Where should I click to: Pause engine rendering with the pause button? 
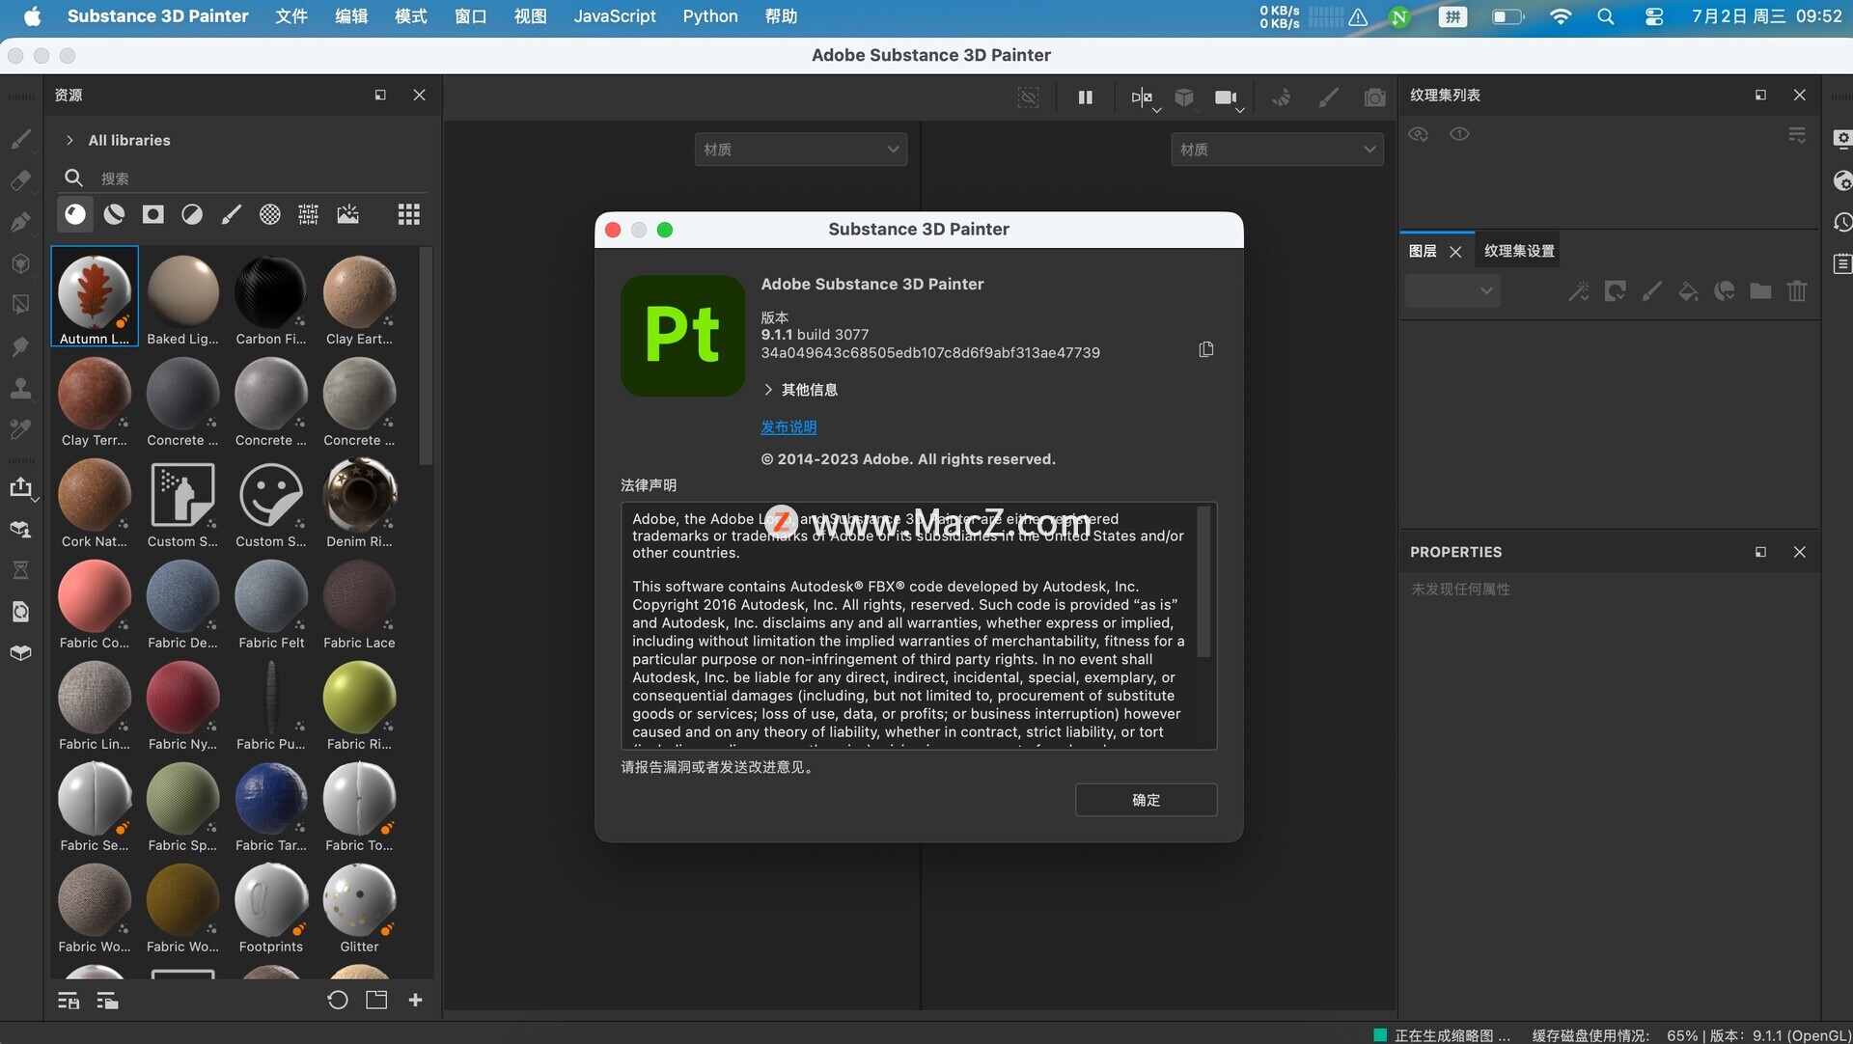[1086, 97]
